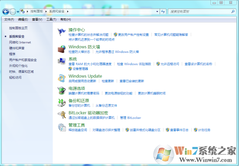
Task: Open the 系统 heading
Action: (x=73, y=59)
